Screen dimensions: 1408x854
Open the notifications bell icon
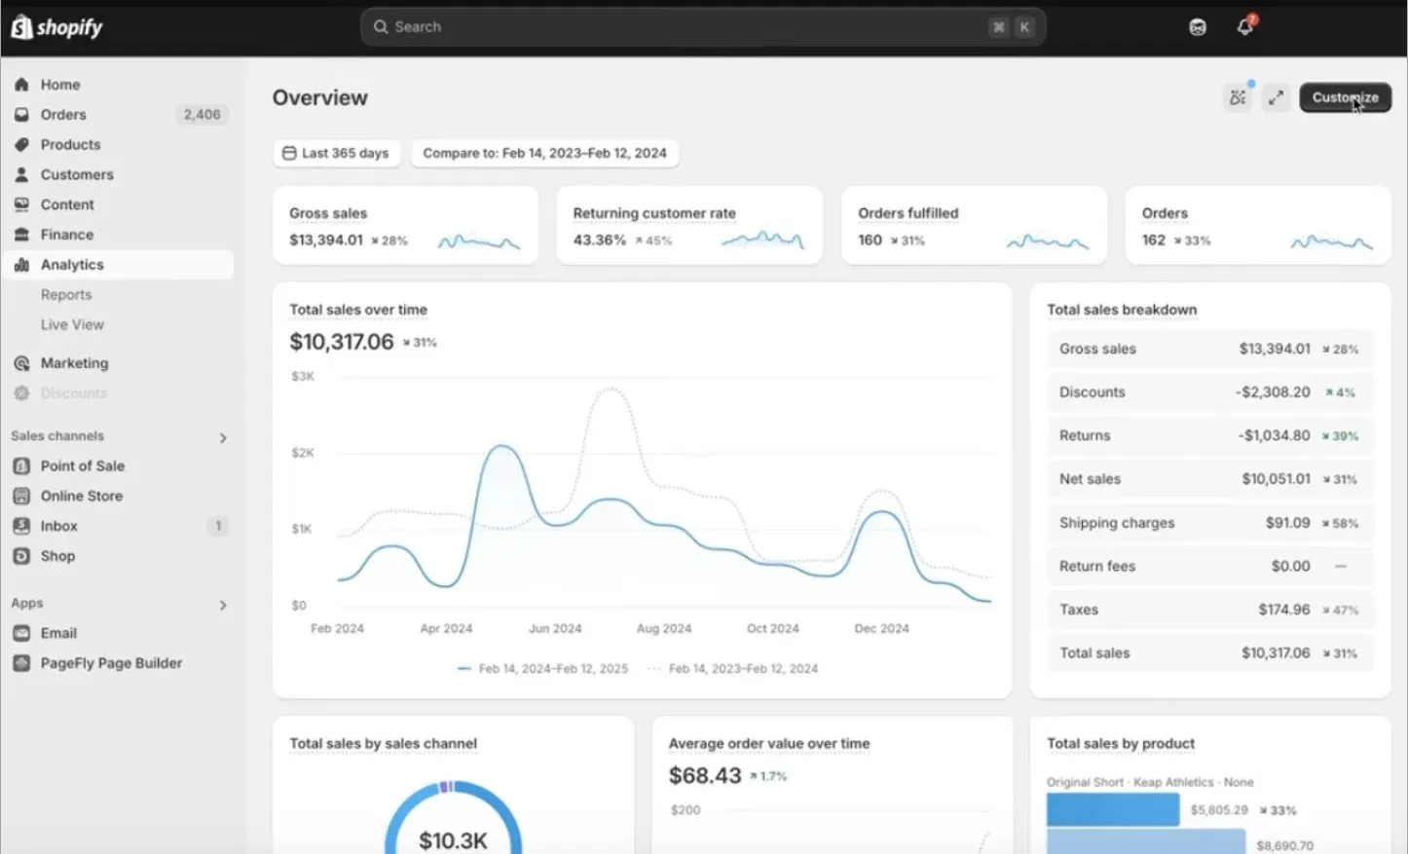click(x=1245, y=26)
